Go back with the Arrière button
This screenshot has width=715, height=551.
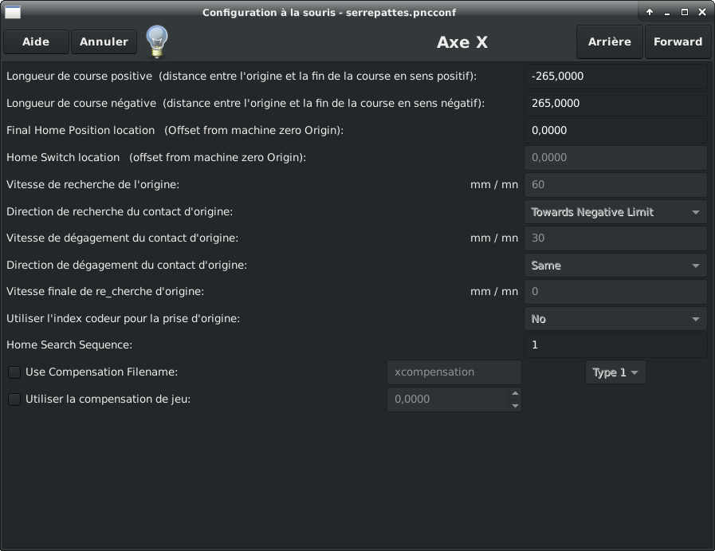pyautogui.click(x=610, y=42)
